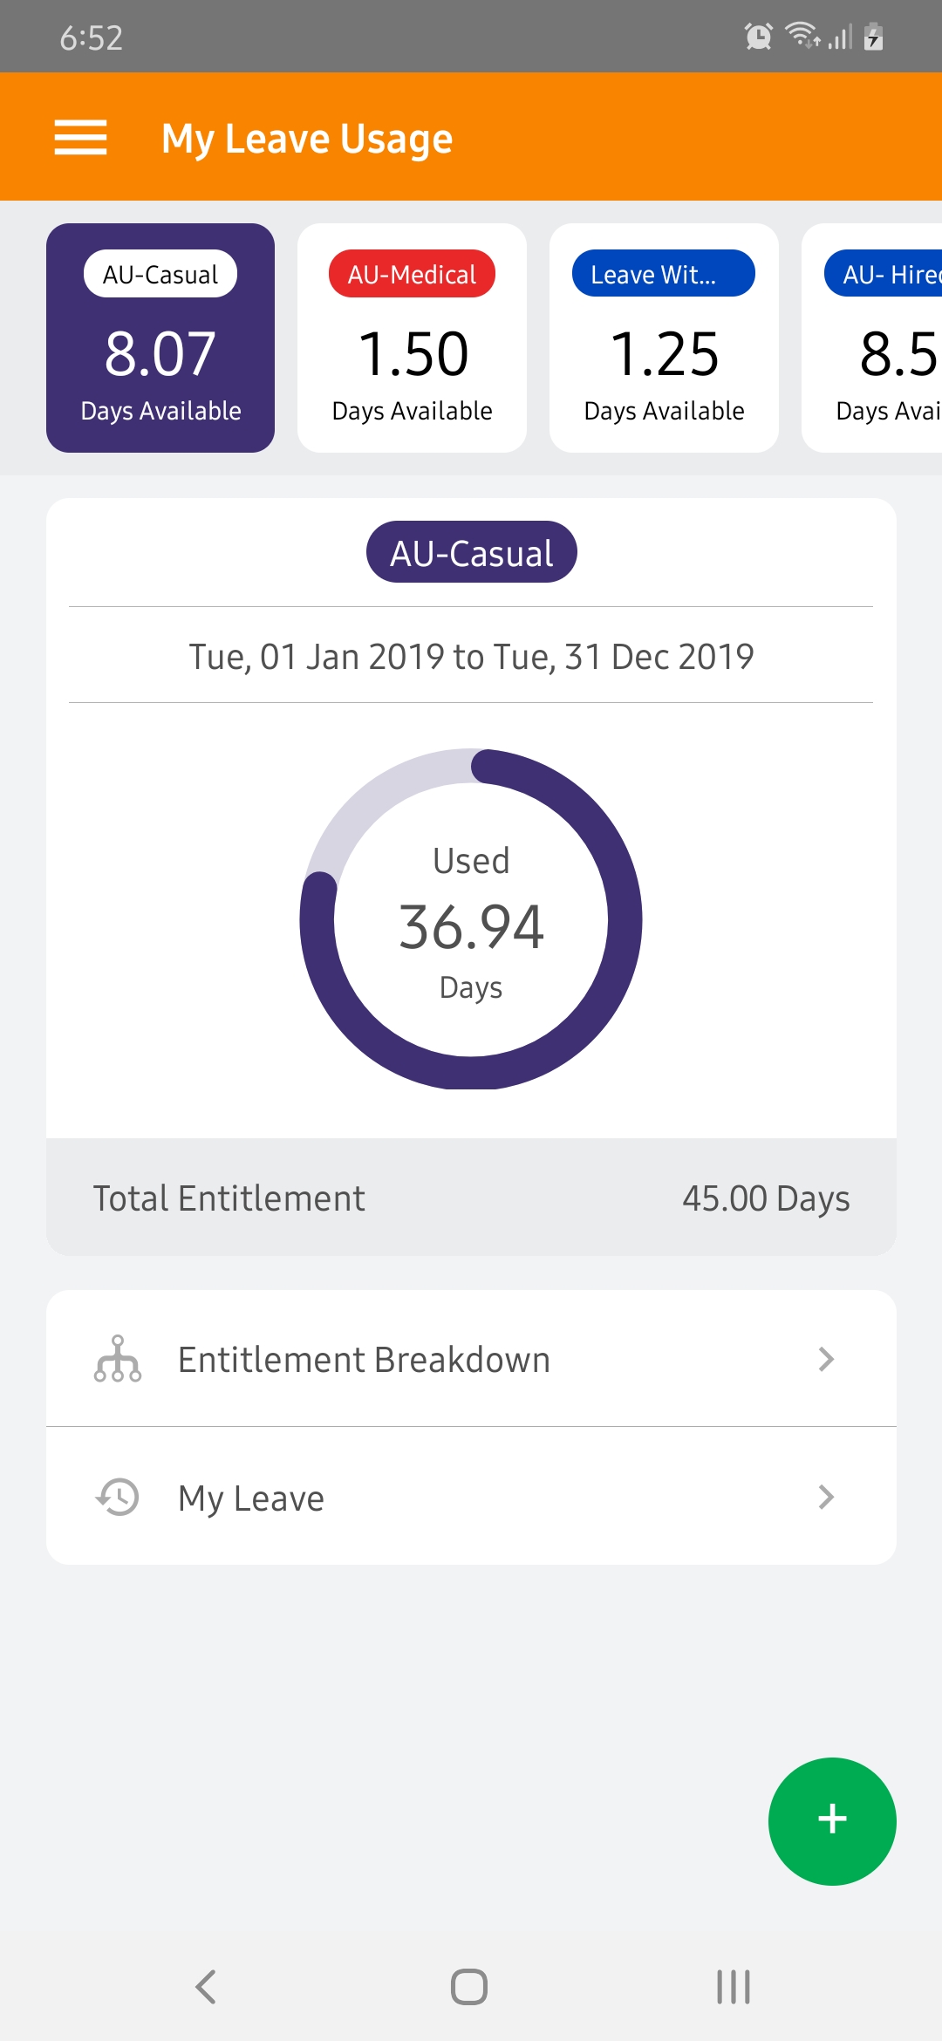Click the Entitlement Breakdown hierarchy icon
The width and height of the screenshot is (942, 2041).
click(x=118, y=1359)
